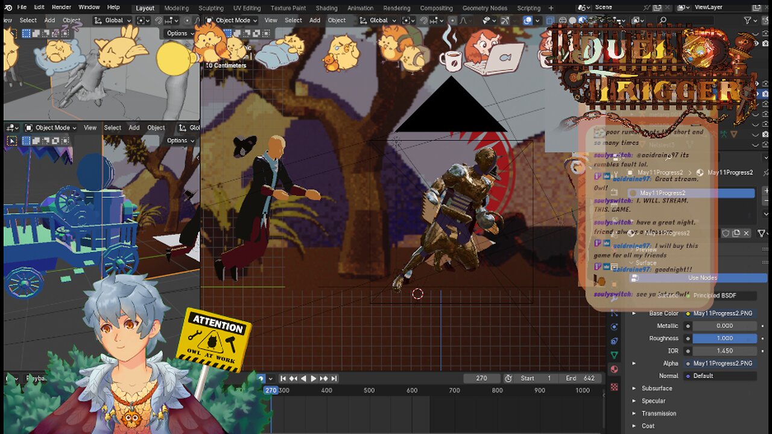Switch to the Compositing workspace tab
The height and width of the screenshot is (434, 772).
pyautogui.click(x=437, y=8)
